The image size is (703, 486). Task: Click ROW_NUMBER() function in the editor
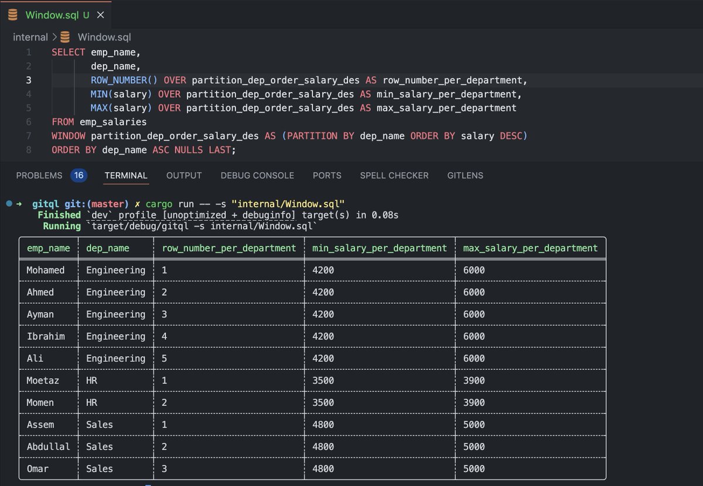point(124,80)
